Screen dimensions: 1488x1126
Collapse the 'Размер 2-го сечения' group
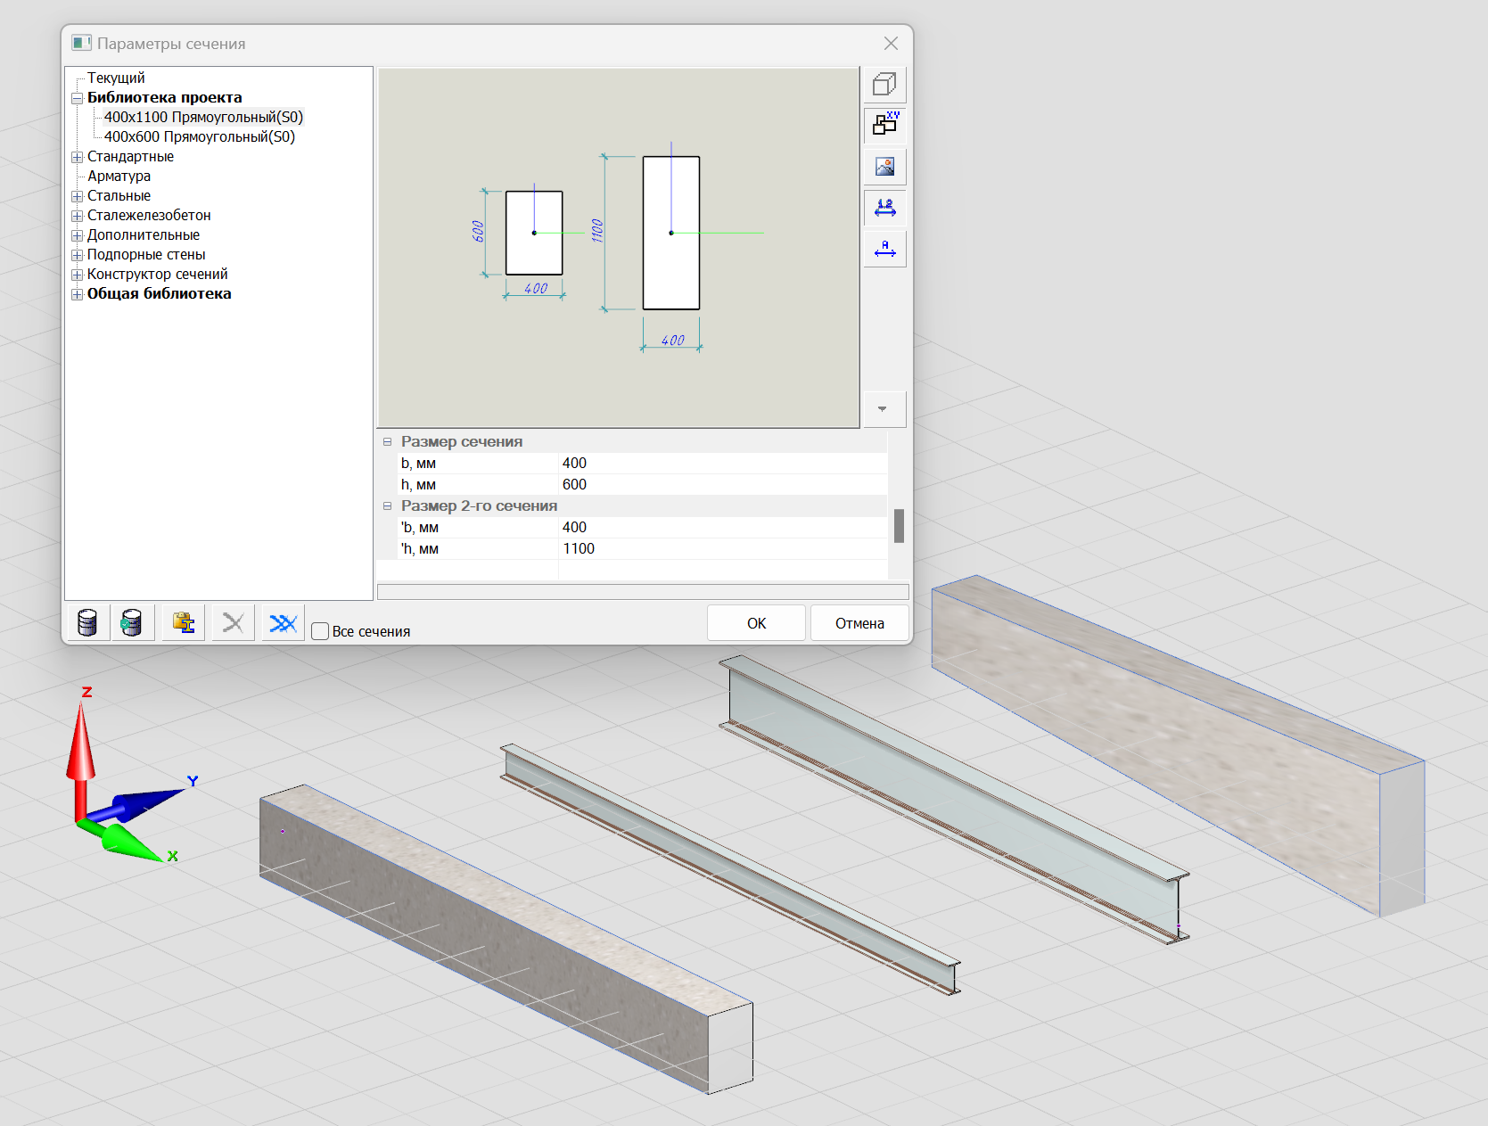click(388, 505)
